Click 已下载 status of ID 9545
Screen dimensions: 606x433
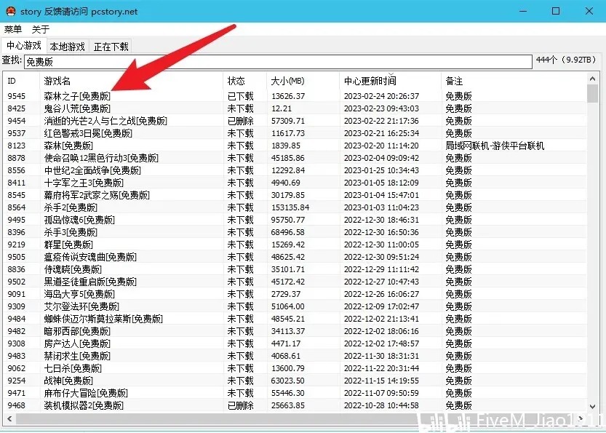240,96
